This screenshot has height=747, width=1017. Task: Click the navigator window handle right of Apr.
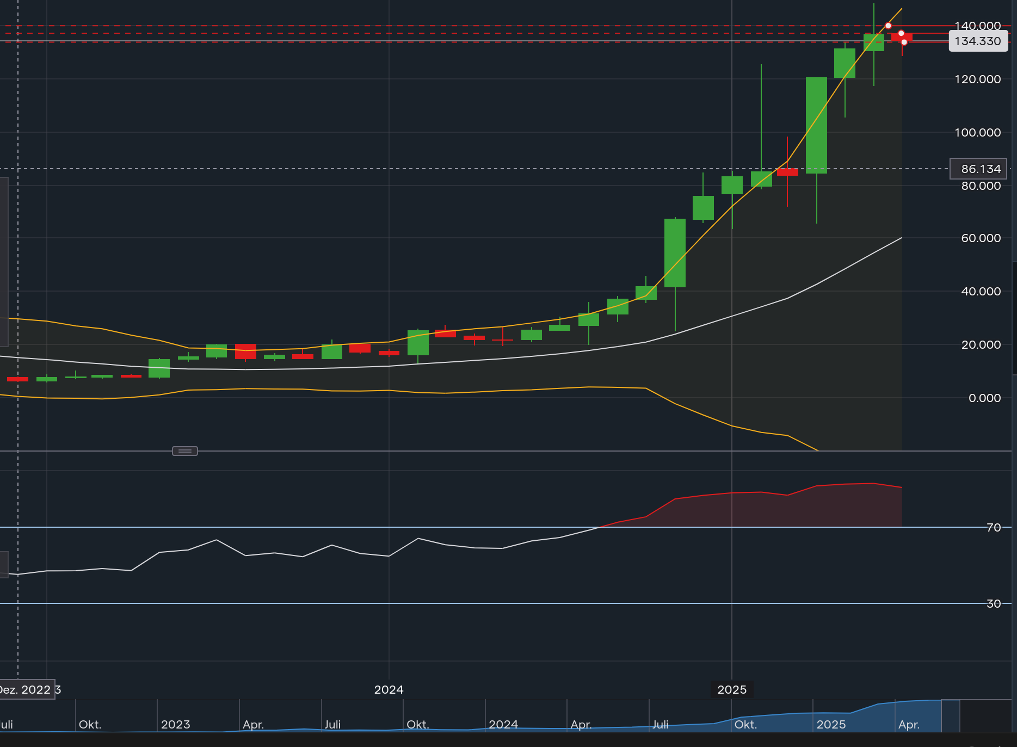point(950,716)
